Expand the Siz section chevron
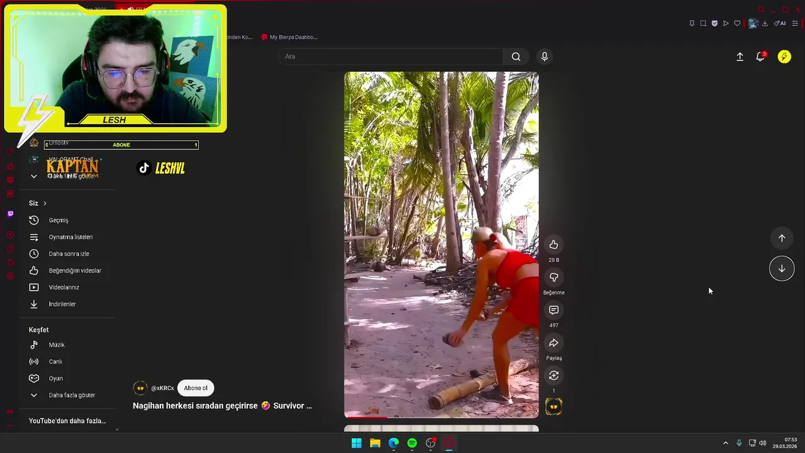This screenshot has width=805, height=453. [x=45, y=203]
